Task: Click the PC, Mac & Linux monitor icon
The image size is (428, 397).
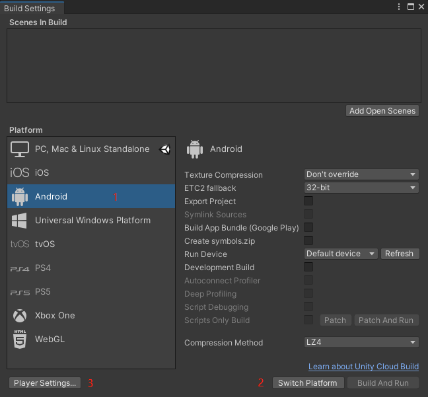Action: pos(20,149)
